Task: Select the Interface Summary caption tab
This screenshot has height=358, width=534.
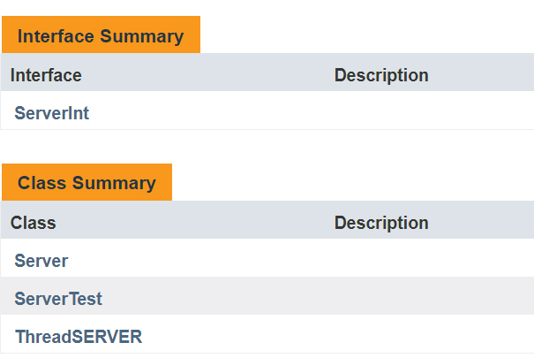Action: click(x=101, y=34)
